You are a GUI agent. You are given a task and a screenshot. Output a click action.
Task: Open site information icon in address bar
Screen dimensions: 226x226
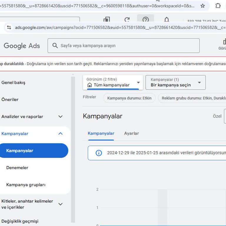(x=9, y=27)
